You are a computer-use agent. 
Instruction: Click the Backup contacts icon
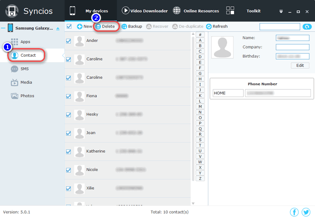click(124, 27)
